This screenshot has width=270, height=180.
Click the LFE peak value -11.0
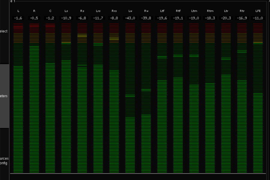258,18
